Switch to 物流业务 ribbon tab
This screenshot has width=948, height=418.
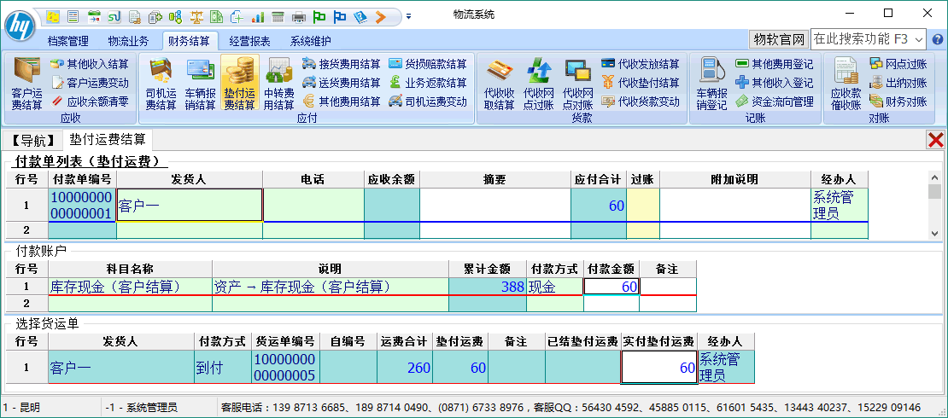coord(128,40)
